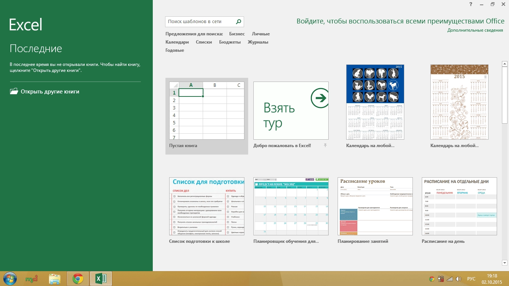Click the md taskbar icon
509x286 pixels.
click(x=32, y=279)
